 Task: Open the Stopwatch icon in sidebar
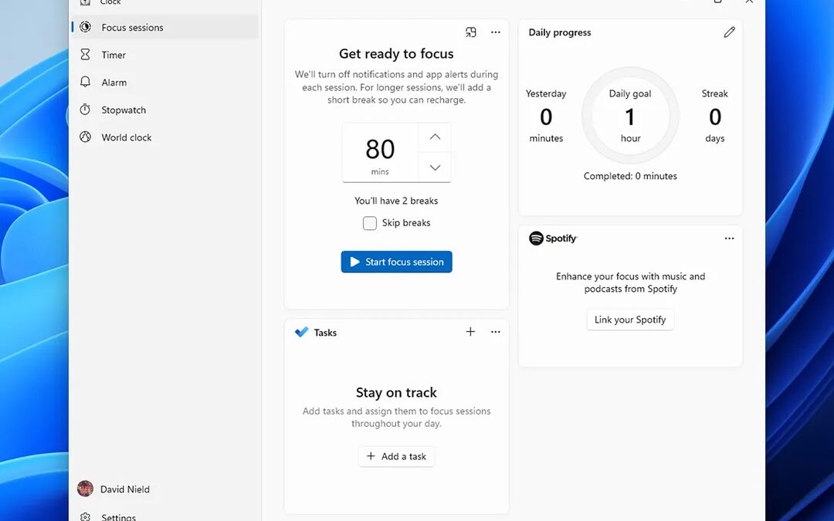pyautogui.click(x=86, y=110)
